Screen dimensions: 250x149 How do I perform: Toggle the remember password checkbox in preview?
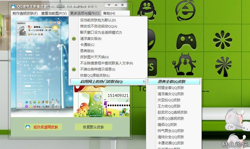click(121, 114)
